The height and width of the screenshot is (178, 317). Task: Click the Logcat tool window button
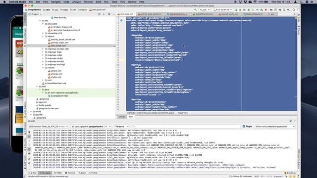pyautogui.click(x=46, y=173)
